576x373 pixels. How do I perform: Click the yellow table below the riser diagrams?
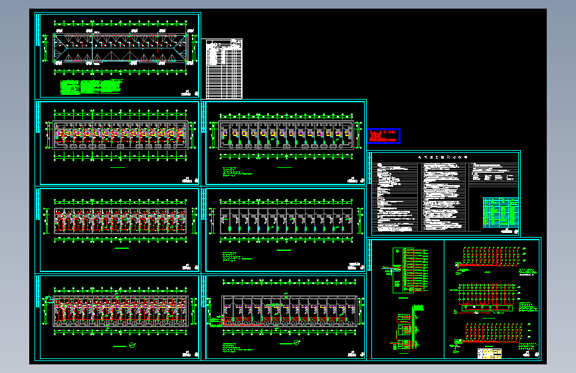coord(490,354)
